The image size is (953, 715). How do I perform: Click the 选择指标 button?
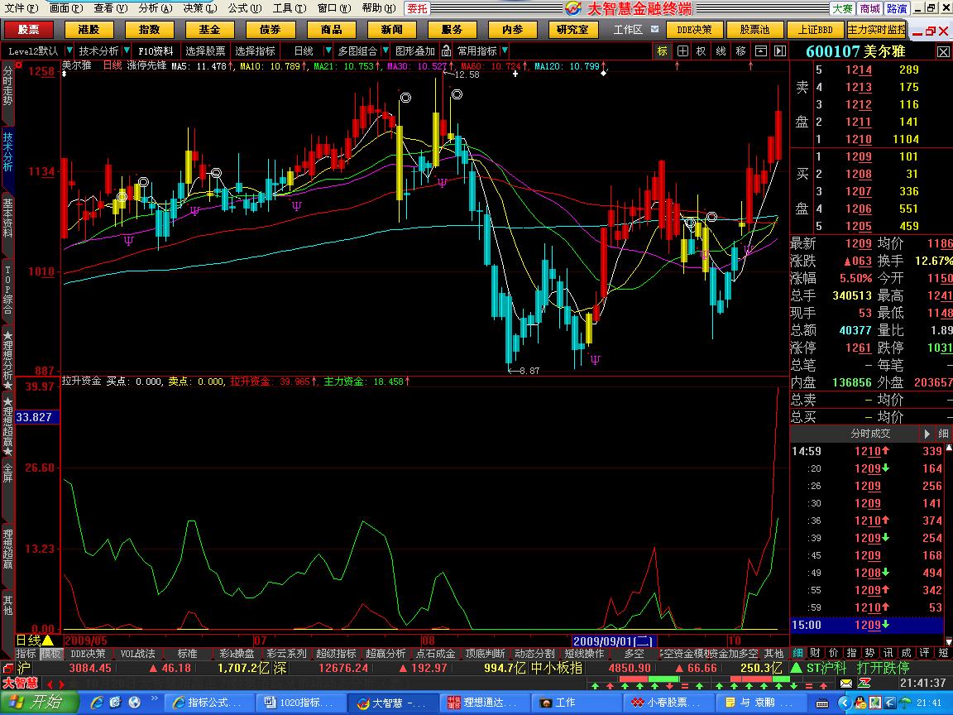(255, 51)
